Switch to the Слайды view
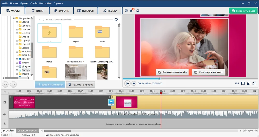 [9, 131]
